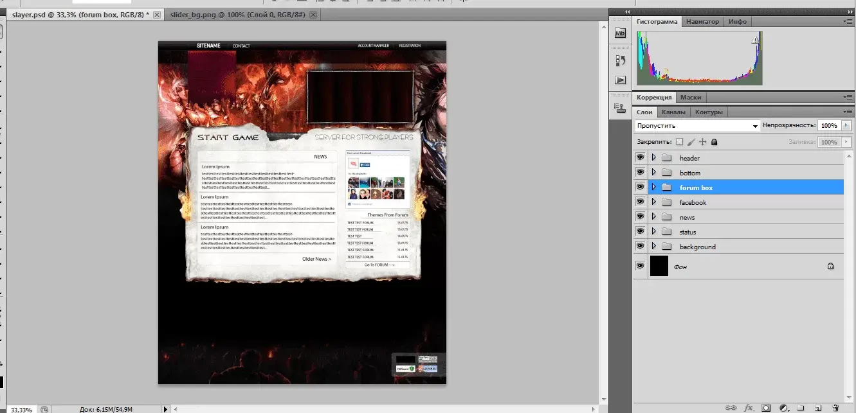Hide the forum box layer group
The image size is (856, 413).
[x=640, y=187]
